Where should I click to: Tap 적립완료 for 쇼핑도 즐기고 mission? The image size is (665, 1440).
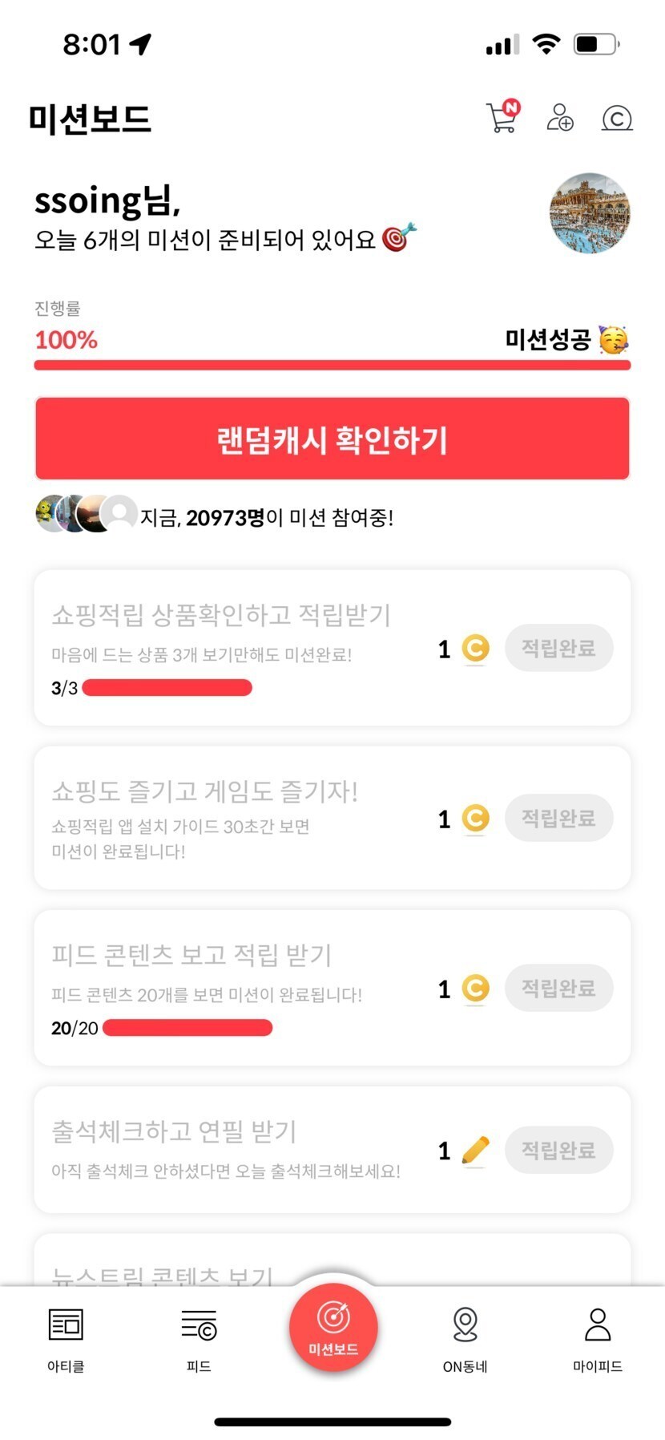click(x=558, y=818)
